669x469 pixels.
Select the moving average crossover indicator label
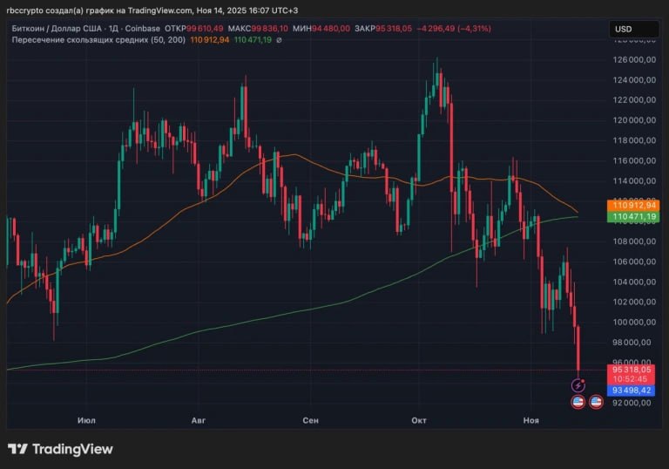coord(98,40)
